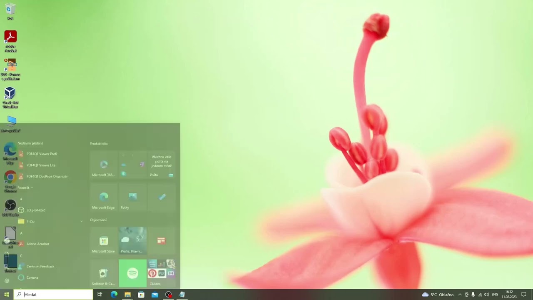The height and width of the screenshot is (300, 533).
Task: Select the Koš recycle bin desktop icon
Action: point(10,12)
